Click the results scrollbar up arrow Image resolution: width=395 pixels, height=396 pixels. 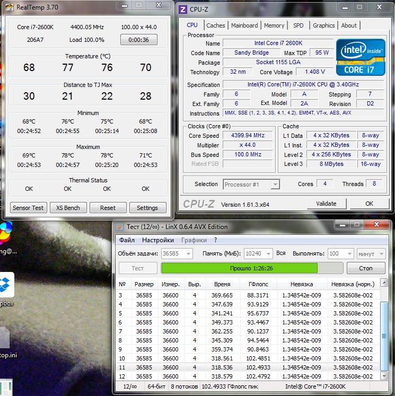(x=384, y=283)
